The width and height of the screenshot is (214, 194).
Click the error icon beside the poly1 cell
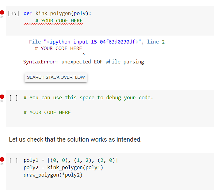tap(2, 159)
